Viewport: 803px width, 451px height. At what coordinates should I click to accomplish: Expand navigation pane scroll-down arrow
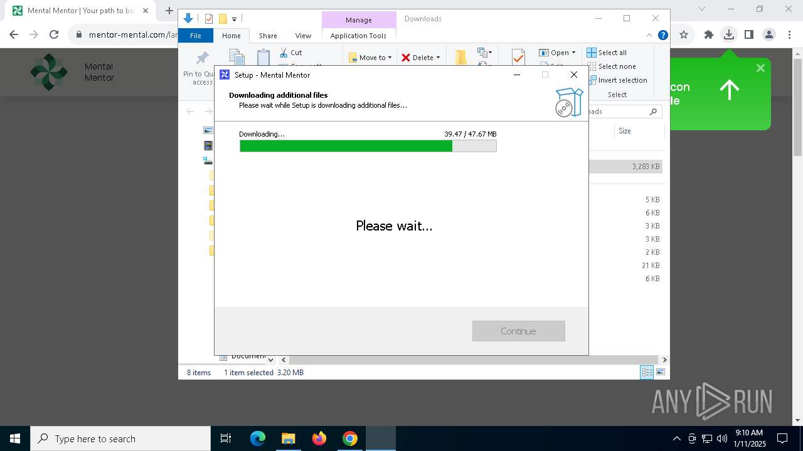click(270, 360)
